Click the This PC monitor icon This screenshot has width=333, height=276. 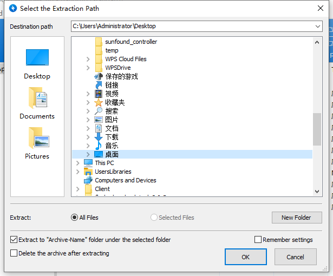(x=88, y=163)
